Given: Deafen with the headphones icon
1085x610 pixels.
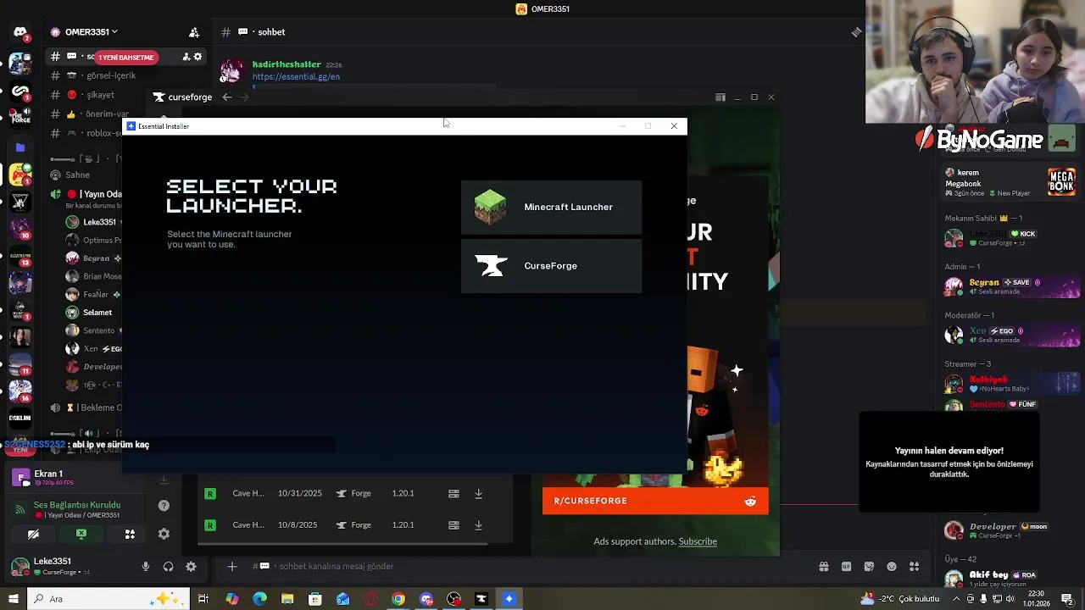Looking at the screenshot, I should point(168,567).
